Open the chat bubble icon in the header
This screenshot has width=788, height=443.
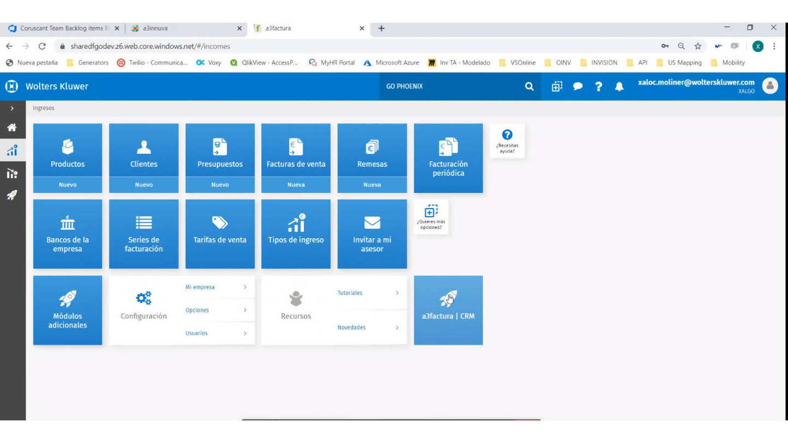(x=578, y=86)
